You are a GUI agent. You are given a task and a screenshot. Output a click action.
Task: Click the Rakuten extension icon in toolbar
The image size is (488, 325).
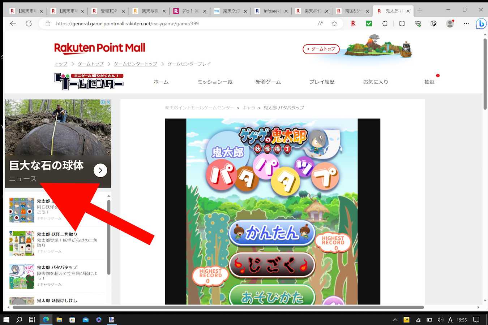[x=353, y=23]
